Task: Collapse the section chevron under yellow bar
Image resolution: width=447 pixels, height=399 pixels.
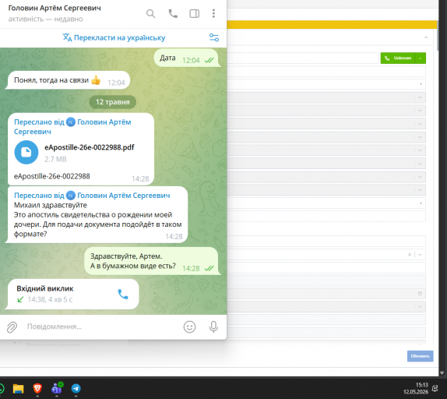Action: point(426,37)
